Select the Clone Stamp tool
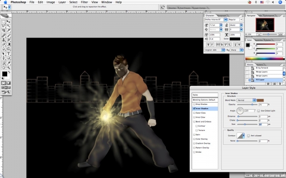Image resolution: width=286 pixels, height=178 pixels. [3, 40]
